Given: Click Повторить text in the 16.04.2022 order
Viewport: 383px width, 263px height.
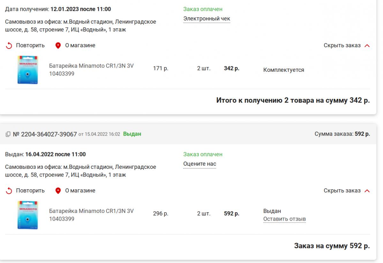Looking at the screenshot, I should [x=30, y=191].
